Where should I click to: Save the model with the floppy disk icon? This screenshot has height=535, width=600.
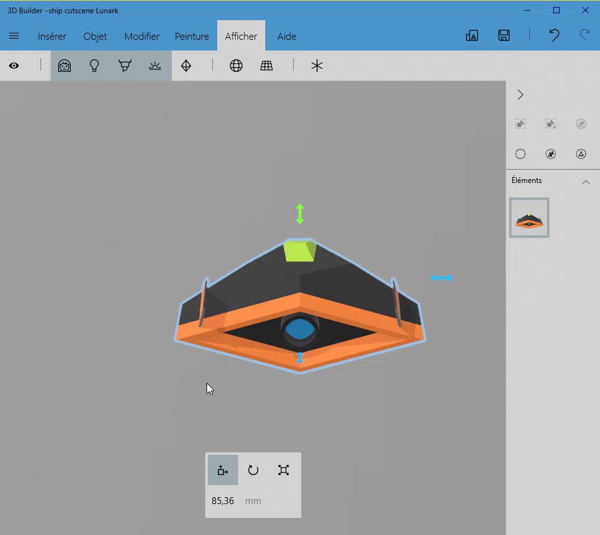coord(503,35)
